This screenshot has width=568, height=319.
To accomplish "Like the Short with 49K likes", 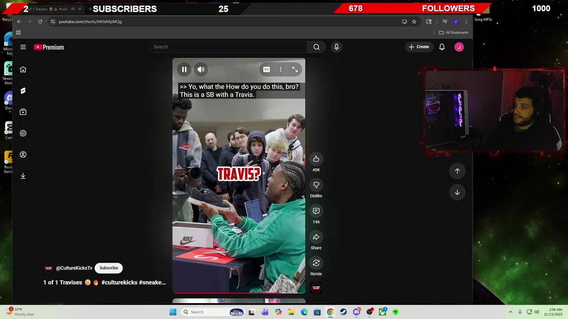I will 316,159.
